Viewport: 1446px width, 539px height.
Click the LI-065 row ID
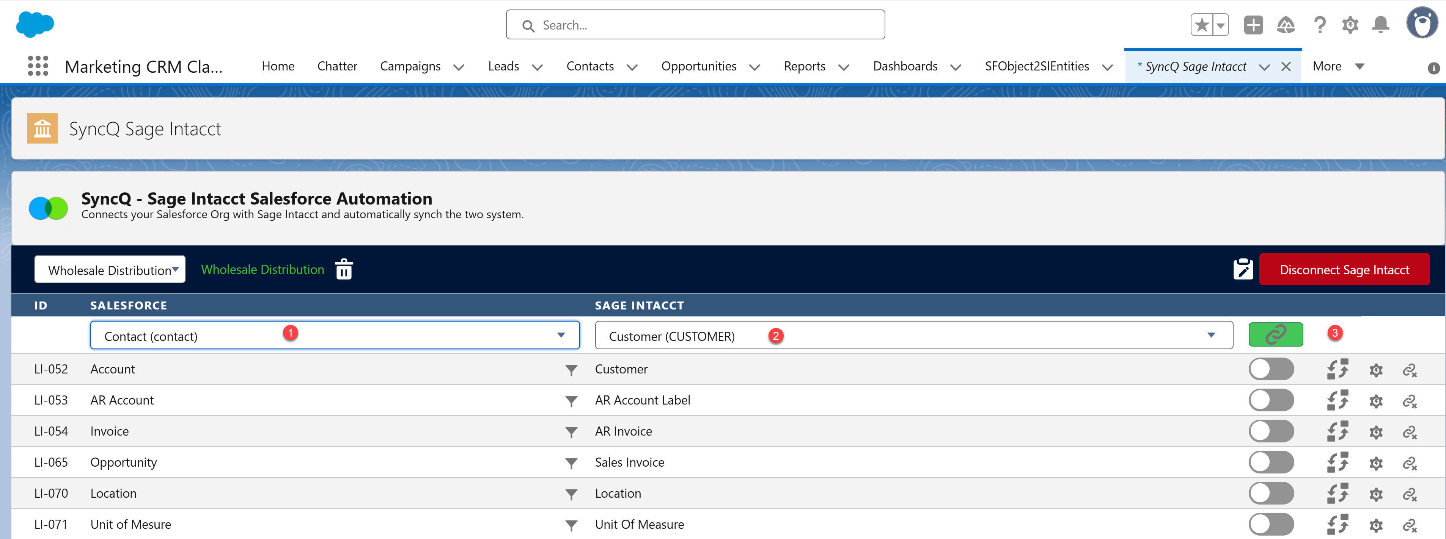pos(50,462)
